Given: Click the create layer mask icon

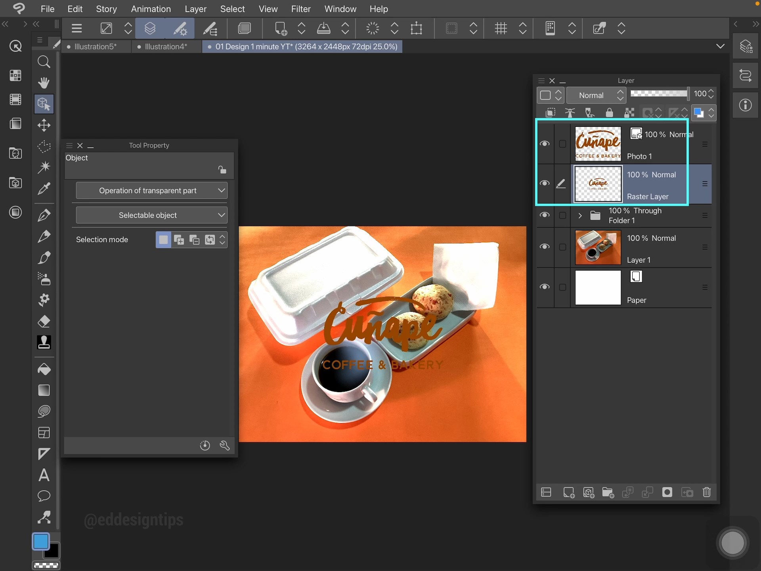Looking at the screenshot, I should click(667, 492).
